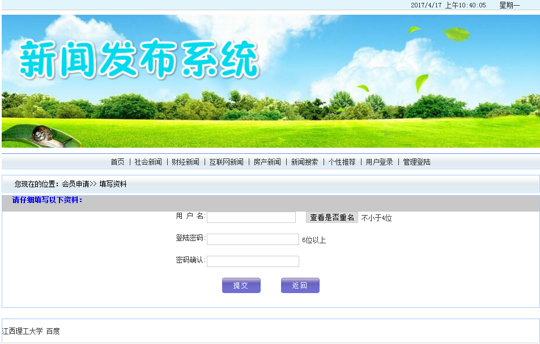Open the 首页 (Home) menu item

point(118,161)
